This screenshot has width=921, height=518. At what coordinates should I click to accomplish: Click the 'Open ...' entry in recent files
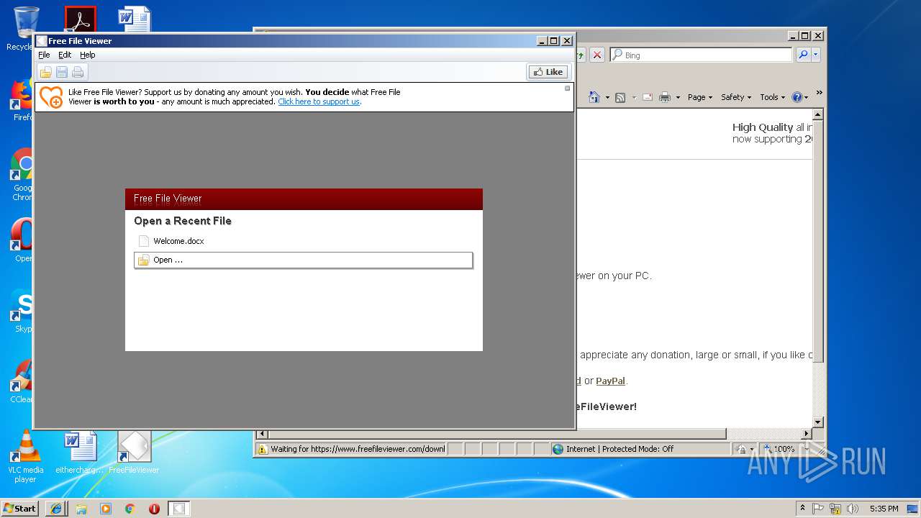coord(304,260)
